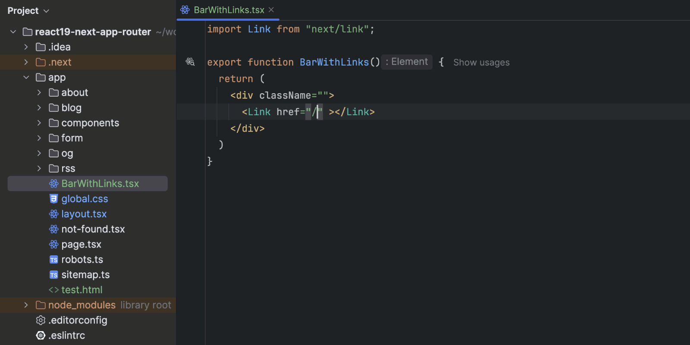
Task: Click the gutter usages icon beside export function
Action: pyautogui.click(x=190, y=62)
